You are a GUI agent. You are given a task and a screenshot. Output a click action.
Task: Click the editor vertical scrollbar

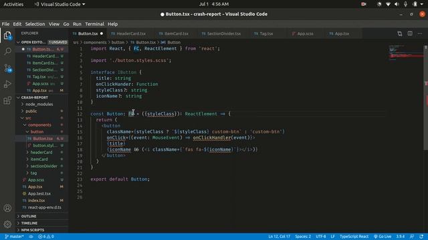426,98
